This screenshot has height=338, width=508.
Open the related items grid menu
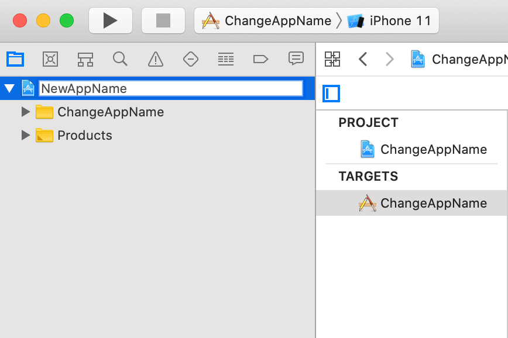332,59
